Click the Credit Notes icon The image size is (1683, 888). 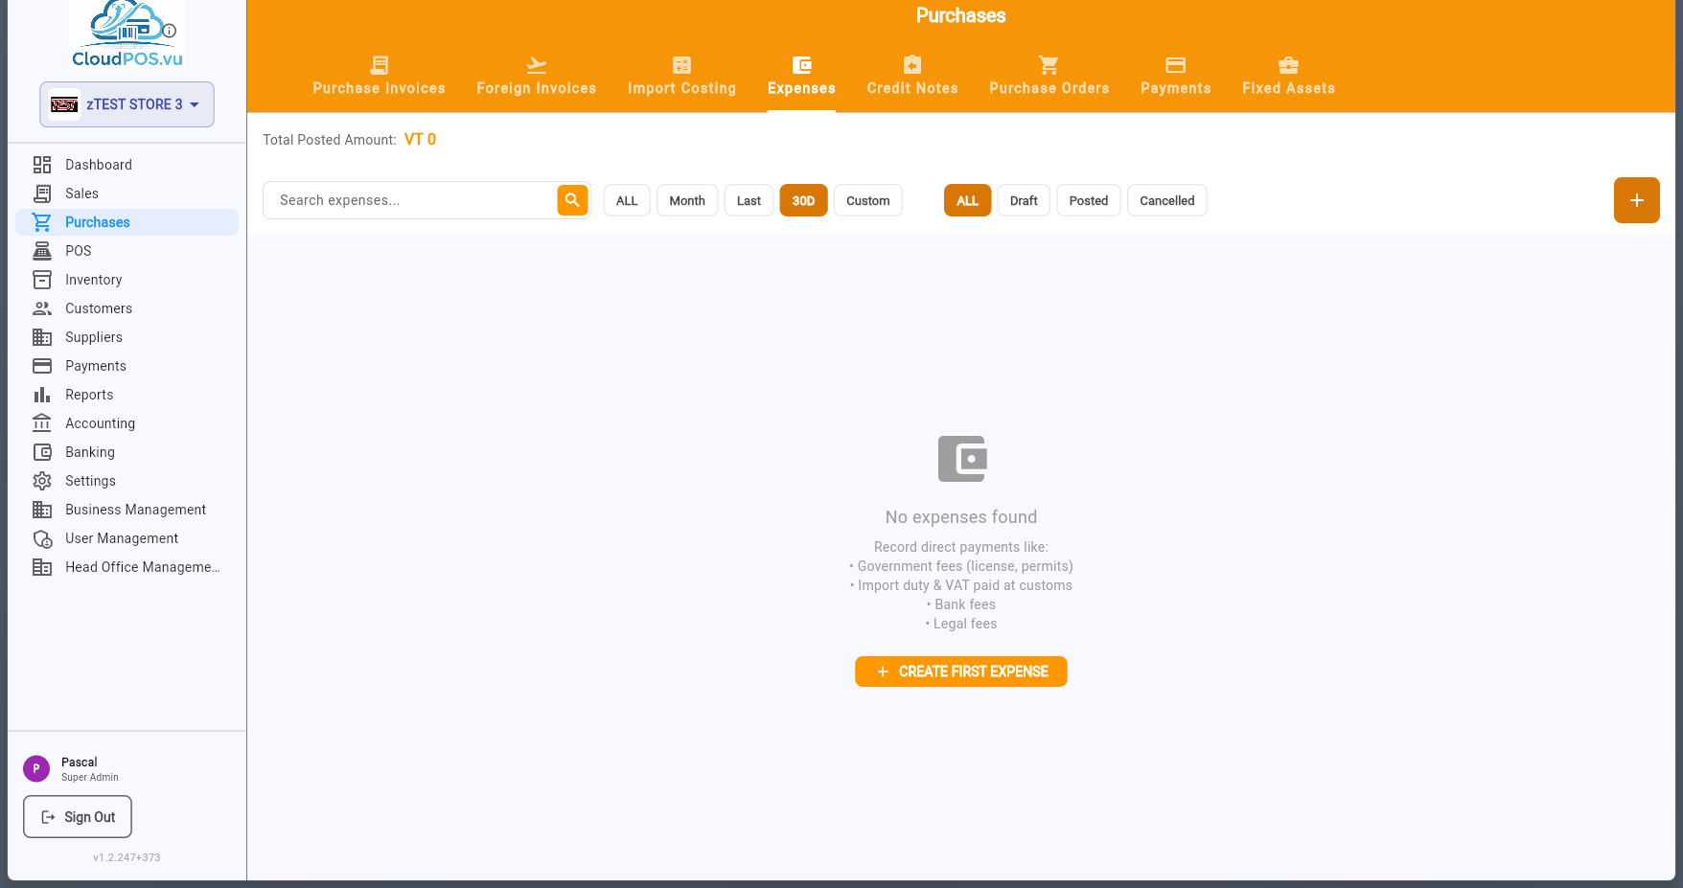click(x=912, y=65)
